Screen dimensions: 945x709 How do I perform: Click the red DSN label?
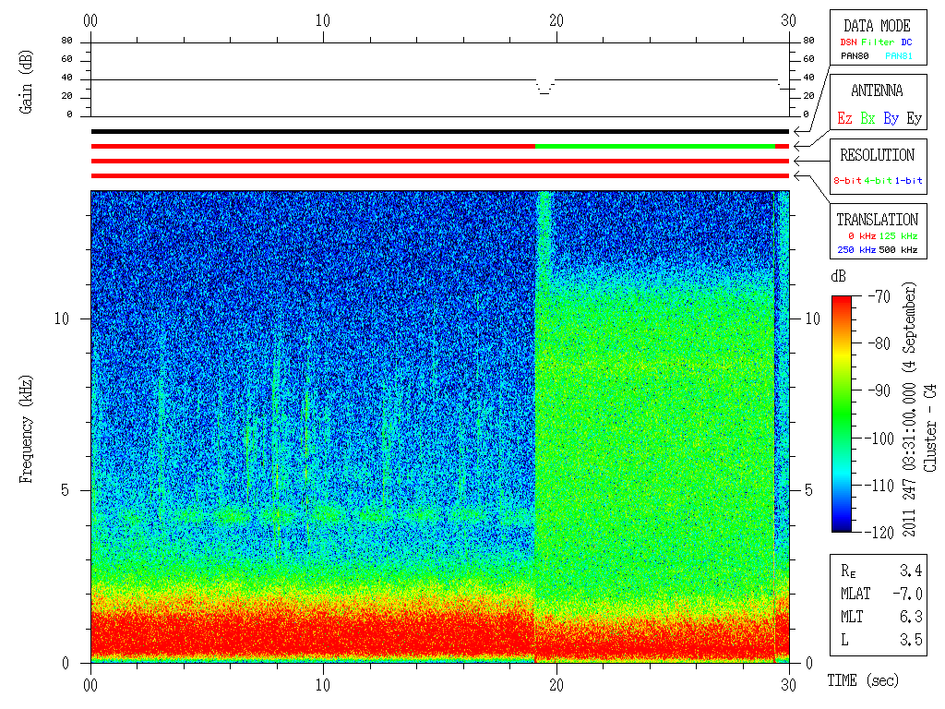pos(848,42)
